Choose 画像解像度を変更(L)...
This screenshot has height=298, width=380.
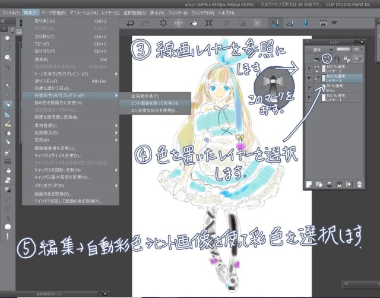71,148
